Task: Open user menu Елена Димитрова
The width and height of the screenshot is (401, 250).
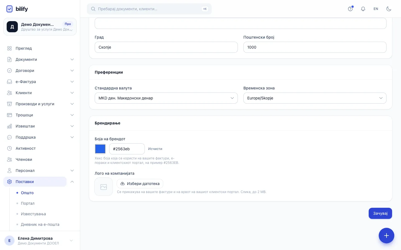Action: pyautogui.click(x=40, y=241)
